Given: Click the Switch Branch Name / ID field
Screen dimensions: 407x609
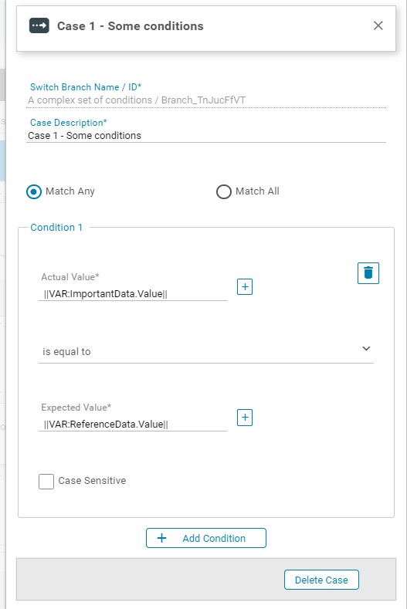Looking at the screenshot, I should pos(206,100).
